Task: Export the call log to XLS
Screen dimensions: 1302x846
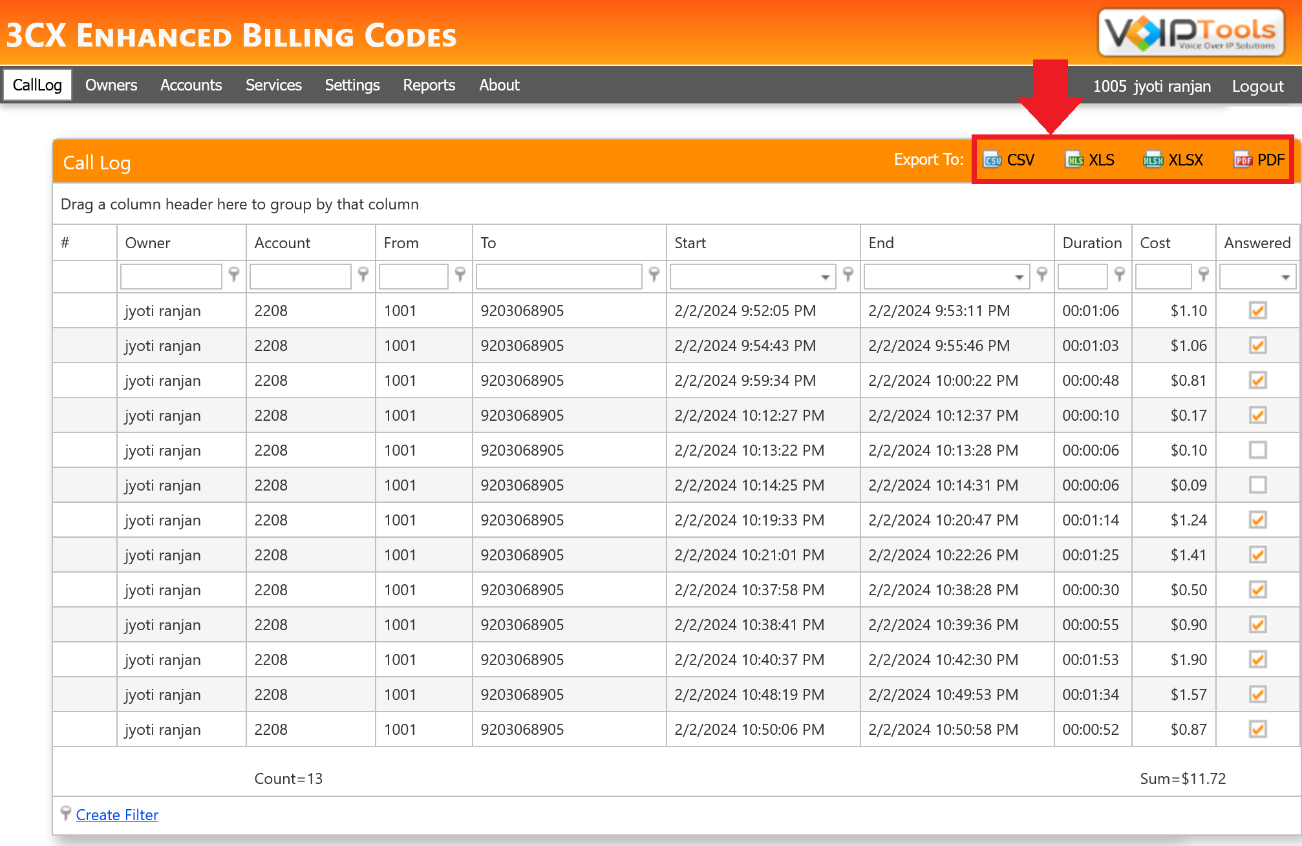Action: coord(1100,160)
